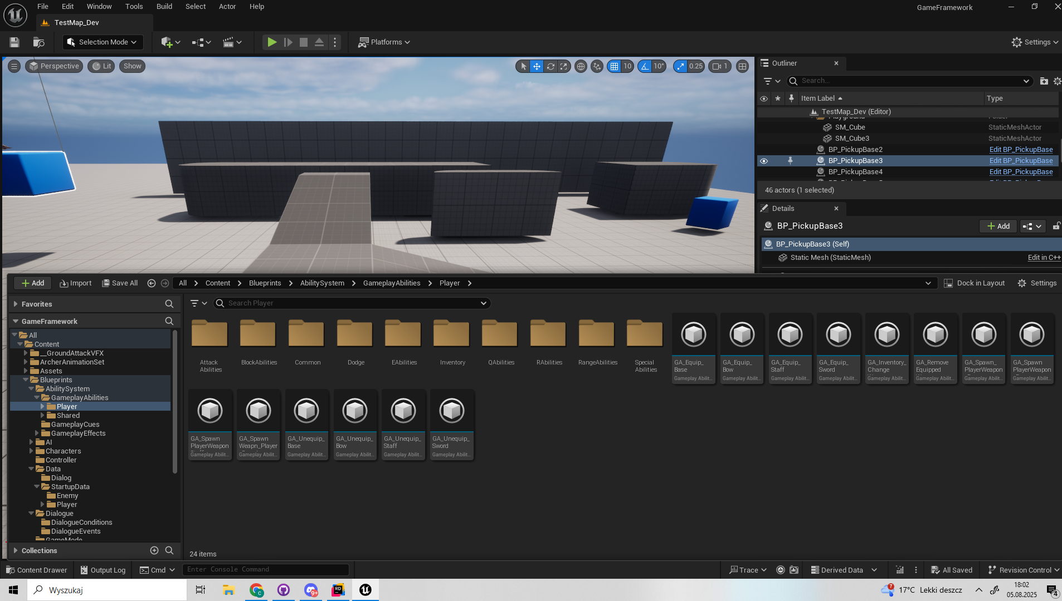Open the Outliner filter dropdown
Image resolution: width=1062 pixels, height=601 pixels.
772,81
